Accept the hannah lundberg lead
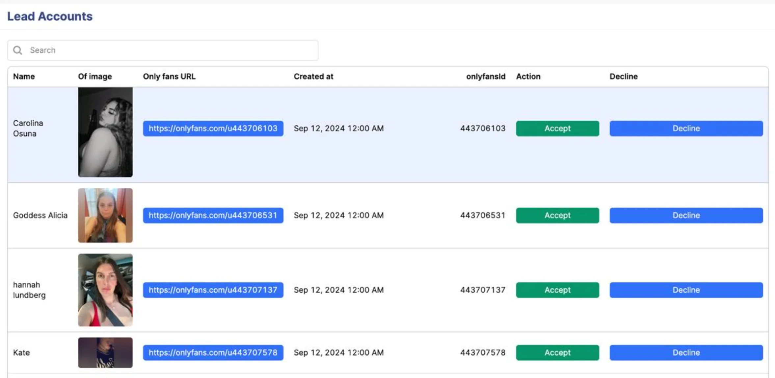 pos(557,290)
